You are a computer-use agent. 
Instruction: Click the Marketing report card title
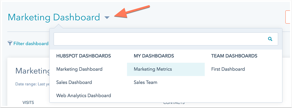click(x=32, y=71)
